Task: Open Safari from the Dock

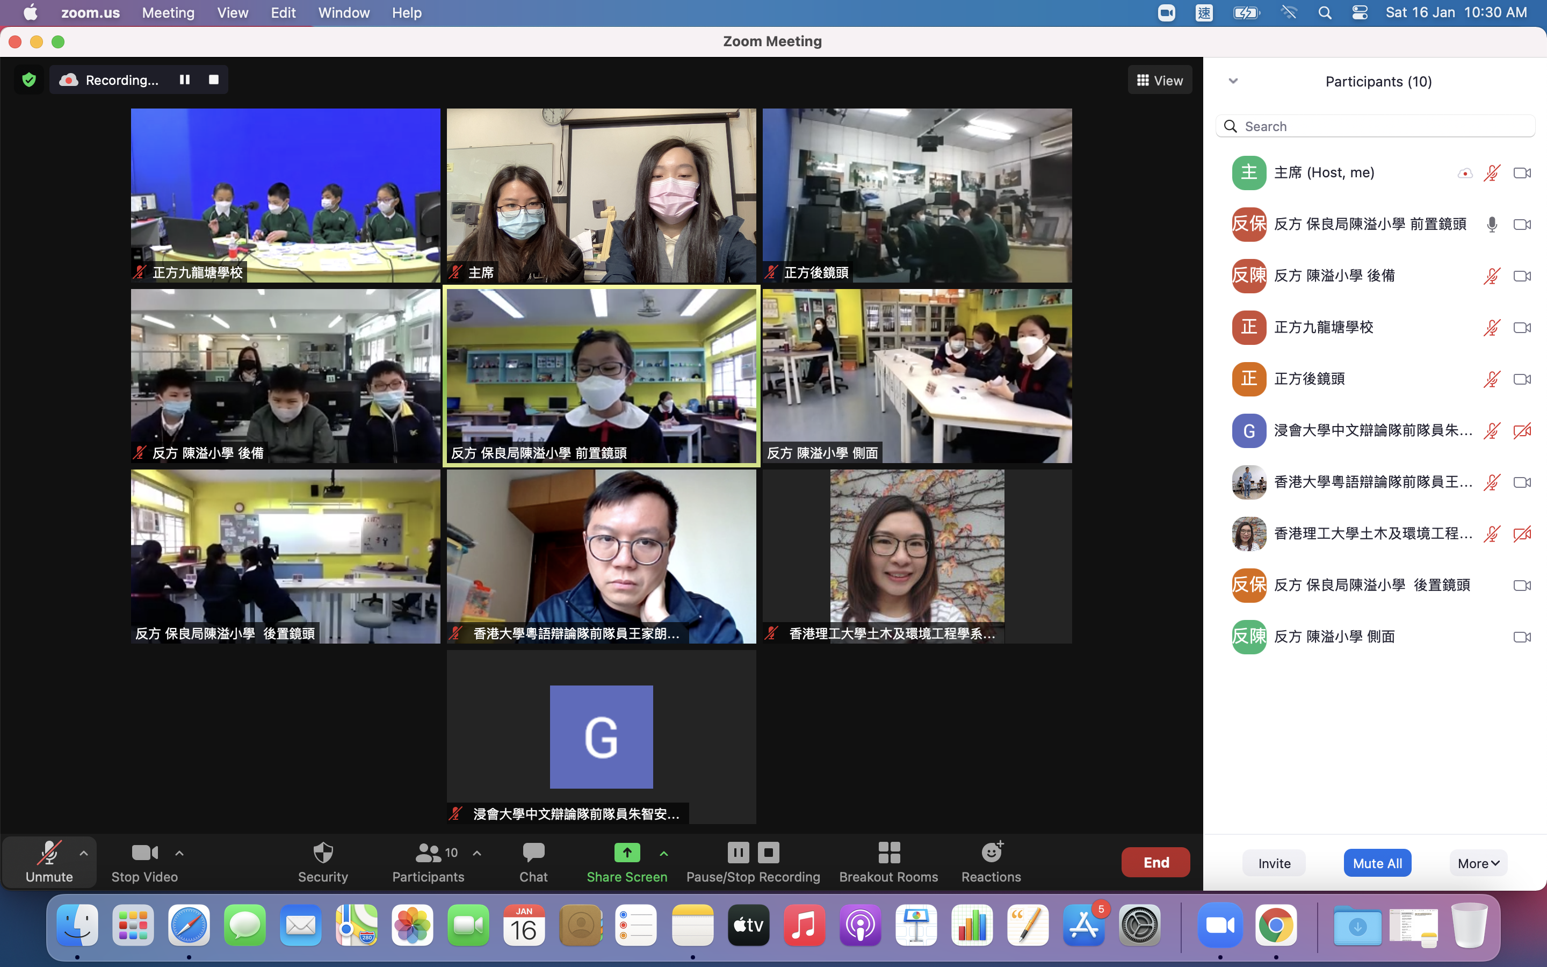Action: pos(189,925)
